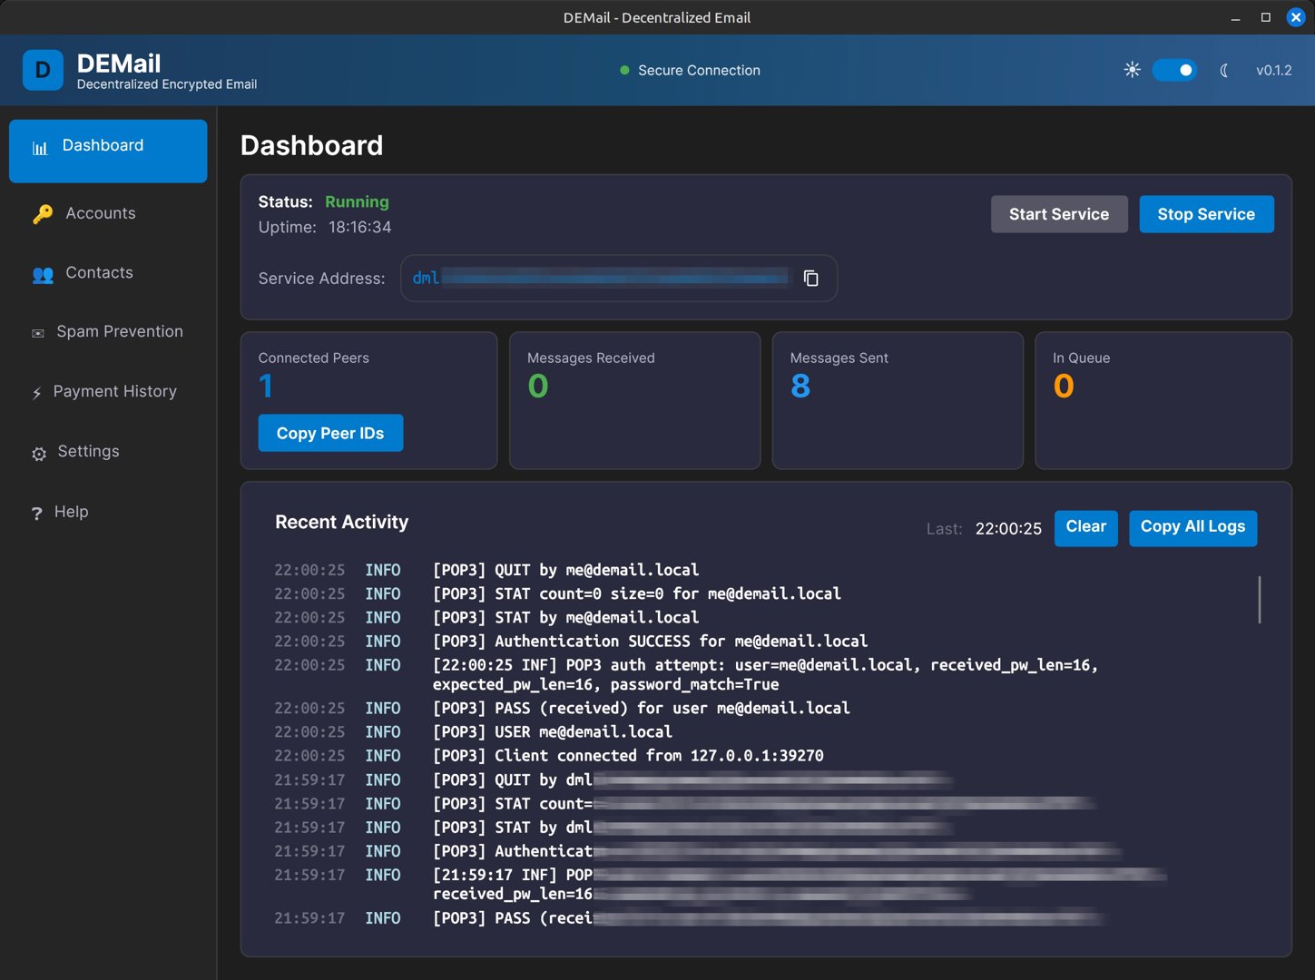Toggle the light/dark theme switch

coord(1174,70)
